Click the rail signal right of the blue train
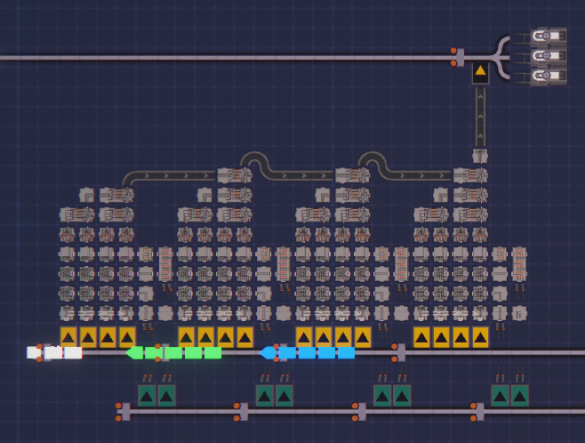Screen dimensions: 585x443 point(399,352)
